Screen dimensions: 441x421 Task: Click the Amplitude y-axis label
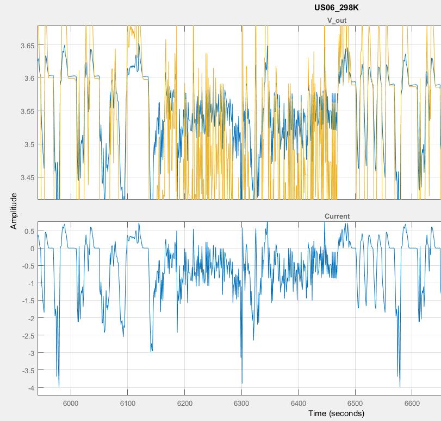tap(14, 211)
